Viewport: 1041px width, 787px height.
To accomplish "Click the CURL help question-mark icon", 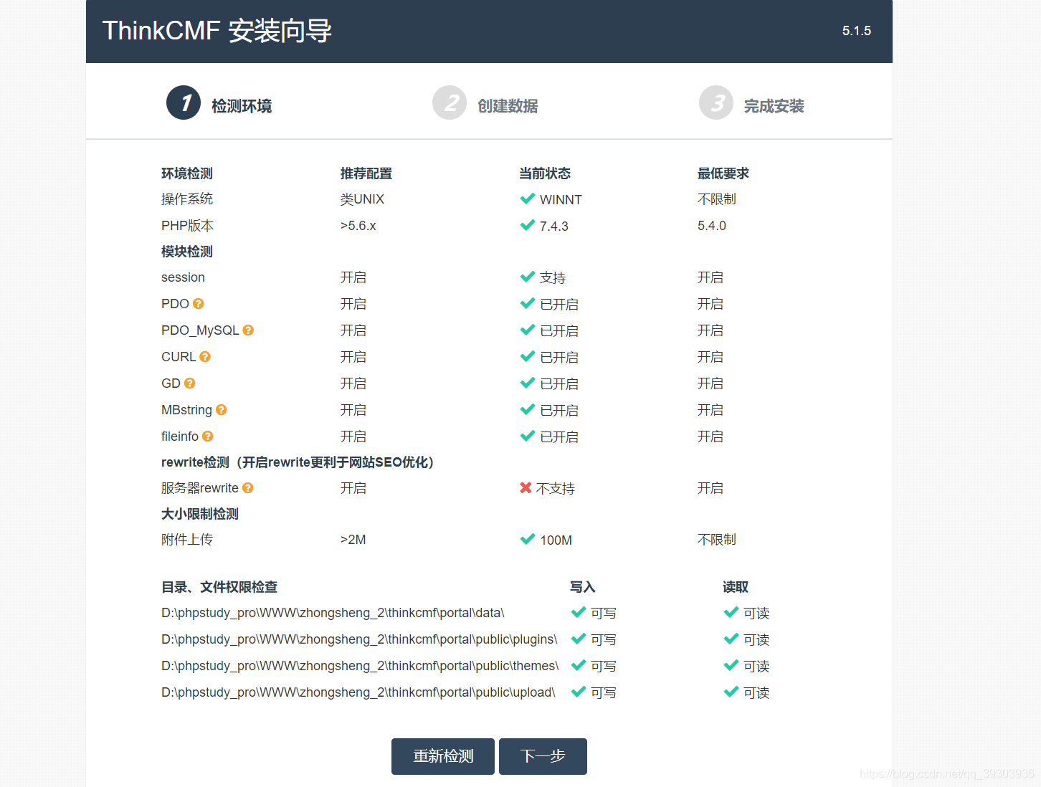I will pyautogui.click(x=205, y=357).
